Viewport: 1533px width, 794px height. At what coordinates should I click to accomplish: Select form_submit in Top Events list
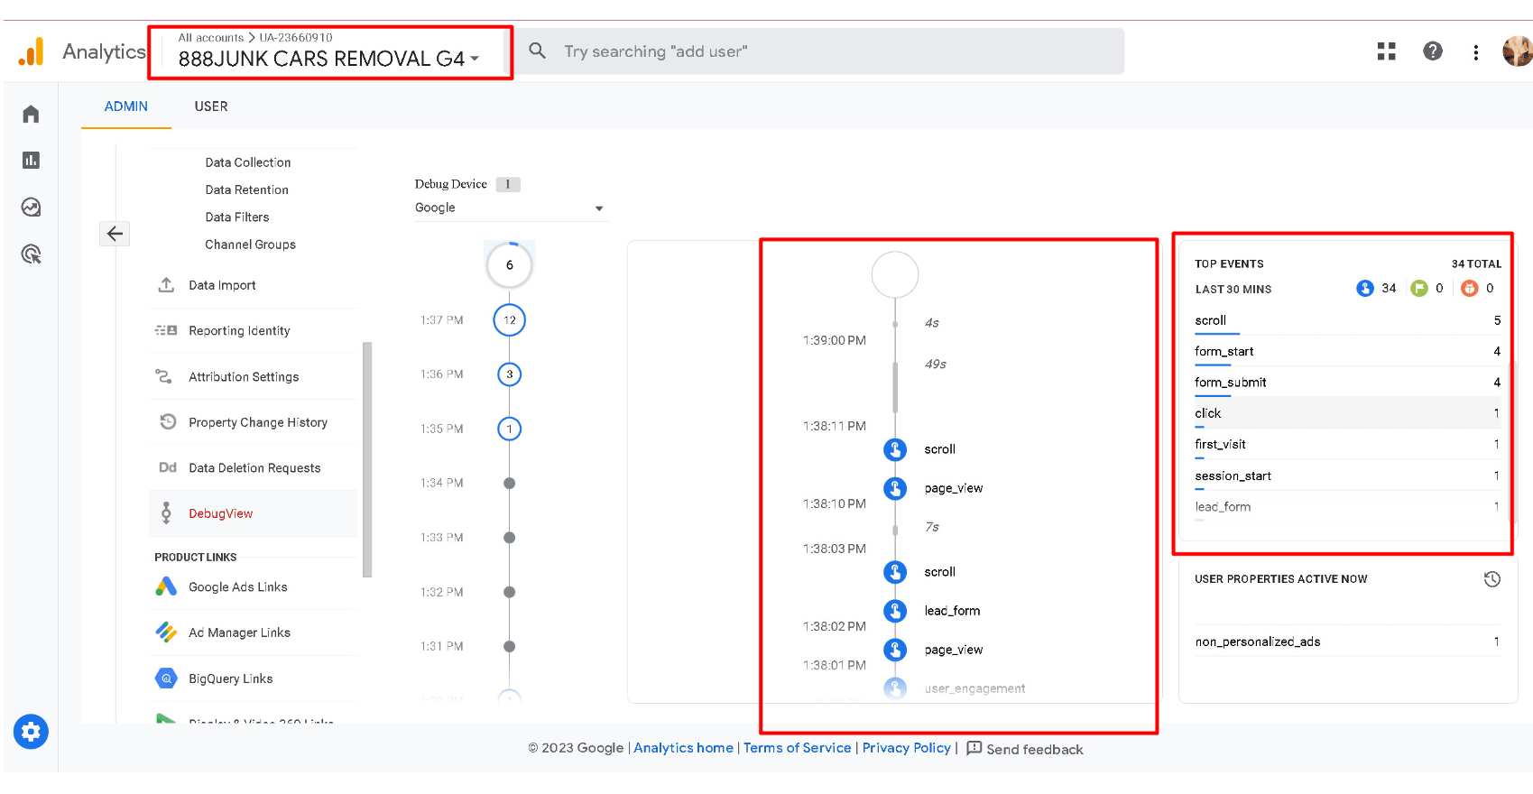1231,383
